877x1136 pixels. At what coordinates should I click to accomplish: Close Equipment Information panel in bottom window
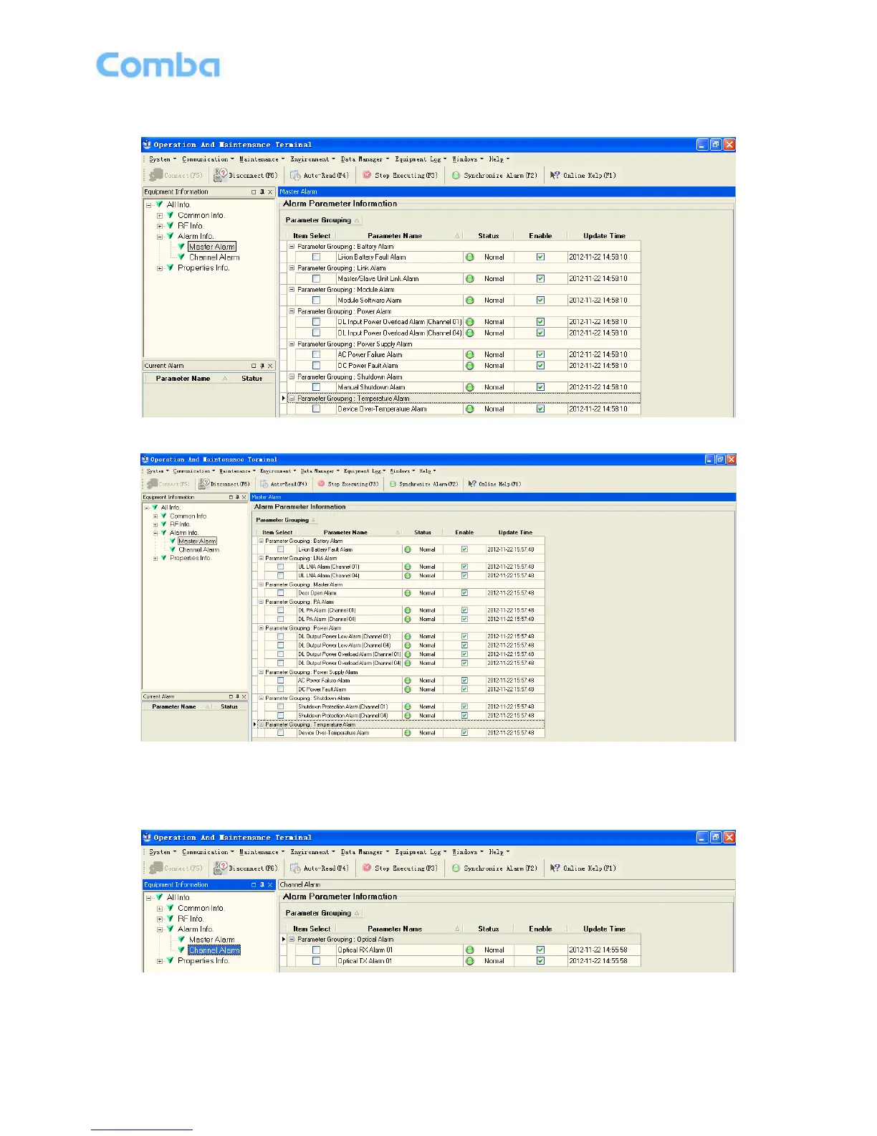tap(270, 885)
